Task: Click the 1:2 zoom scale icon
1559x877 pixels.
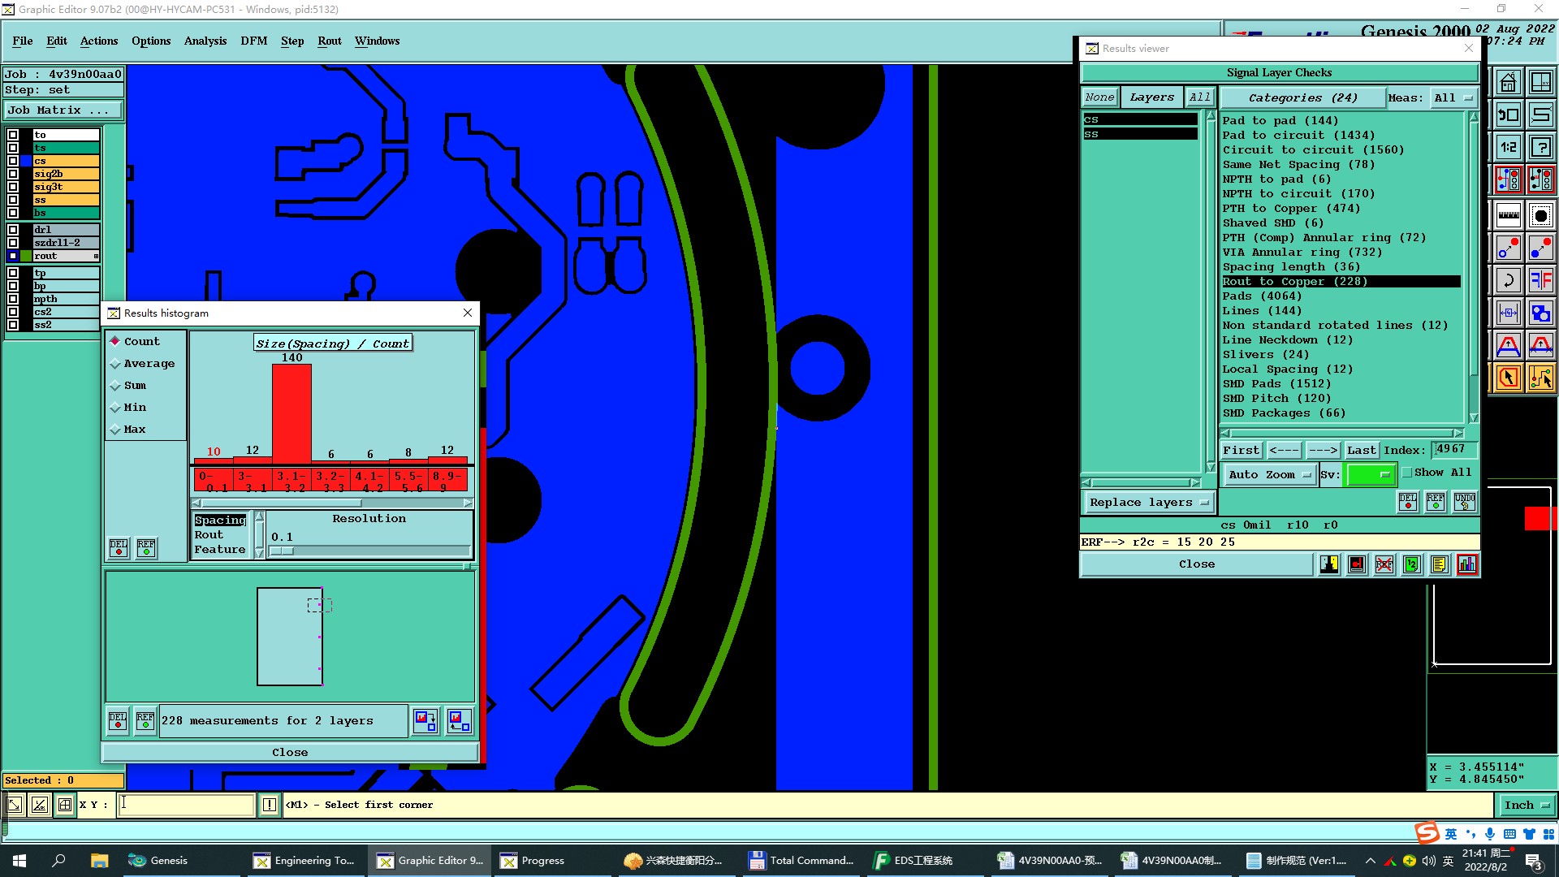Action: [x=1508, y=147]
